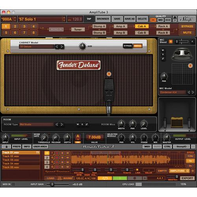Image resolution: width=197 pixels, height=197 pixels.
Task: Toggle the cabinet BYPASS button
Action: point(127,46)
